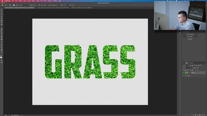The width and height of the screenshot is (207, 116).
Task: Click the Home icon in options bar
Action: [2, 5]
